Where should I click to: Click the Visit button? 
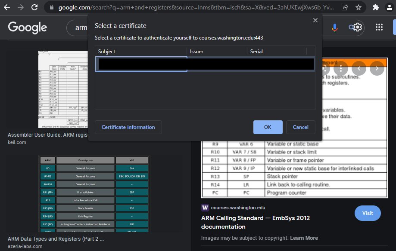[x=368, y=213]
